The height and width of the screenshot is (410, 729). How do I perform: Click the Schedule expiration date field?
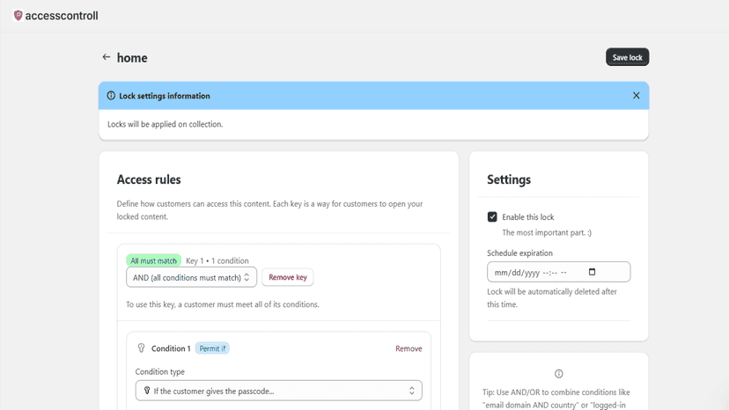coord(559,273)
